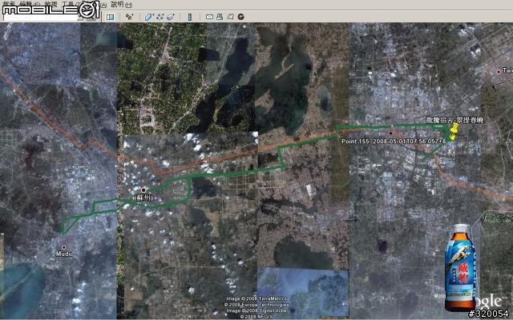Click the Add Image Overlay icon
This screenshot has width=513, height=320.
pos(171,17)
